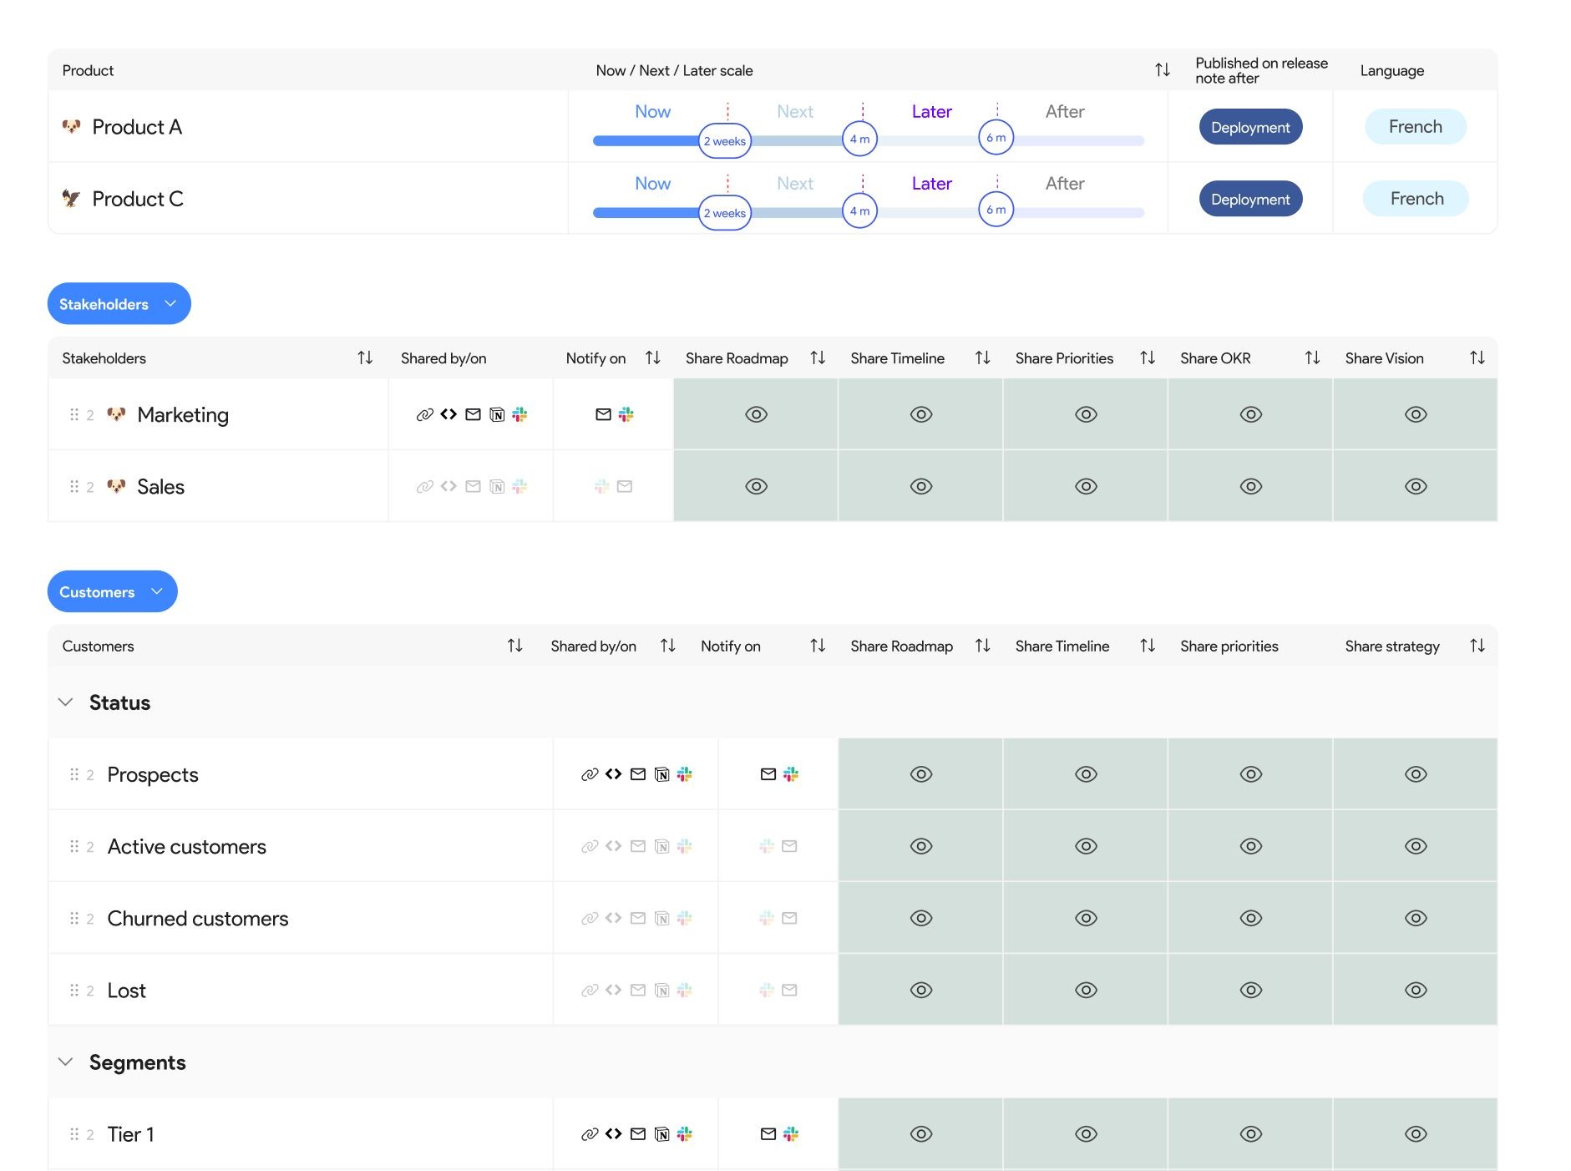Image resolution: width=1571 pixels, height=1171 pixels.
Task: Click Product C 6 m slider handle
Action: pyautogui.click(x=996, y=210)
